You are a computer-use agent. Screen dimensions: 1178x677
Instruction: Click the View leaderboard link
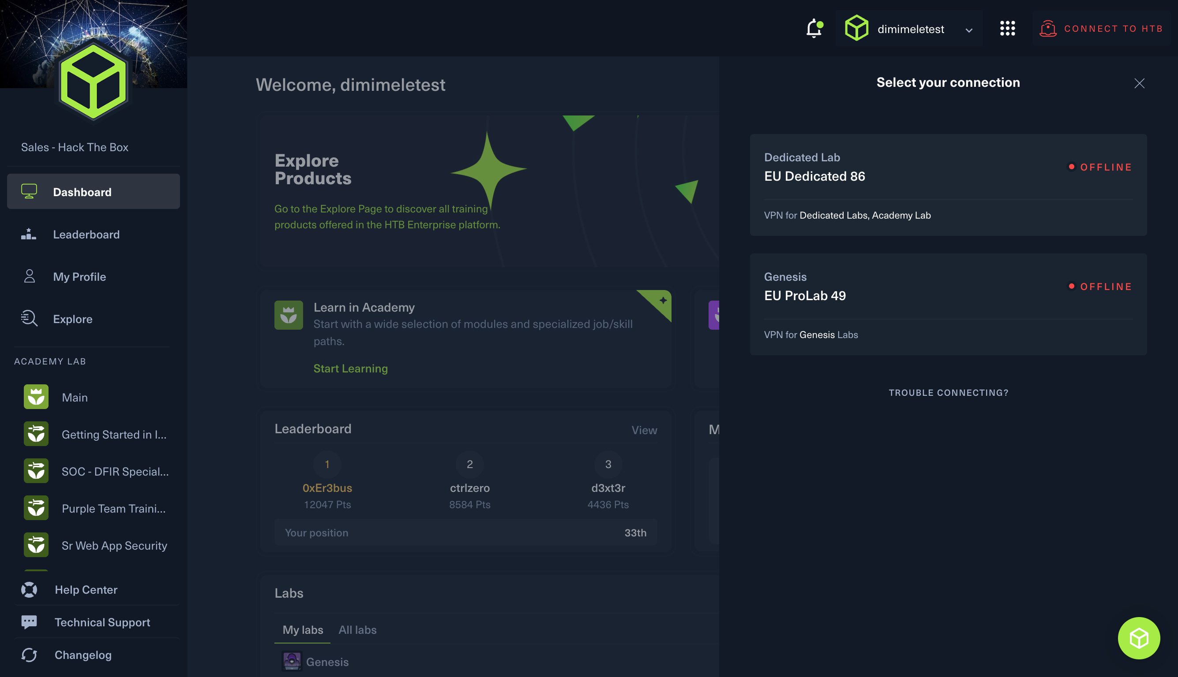644,430
